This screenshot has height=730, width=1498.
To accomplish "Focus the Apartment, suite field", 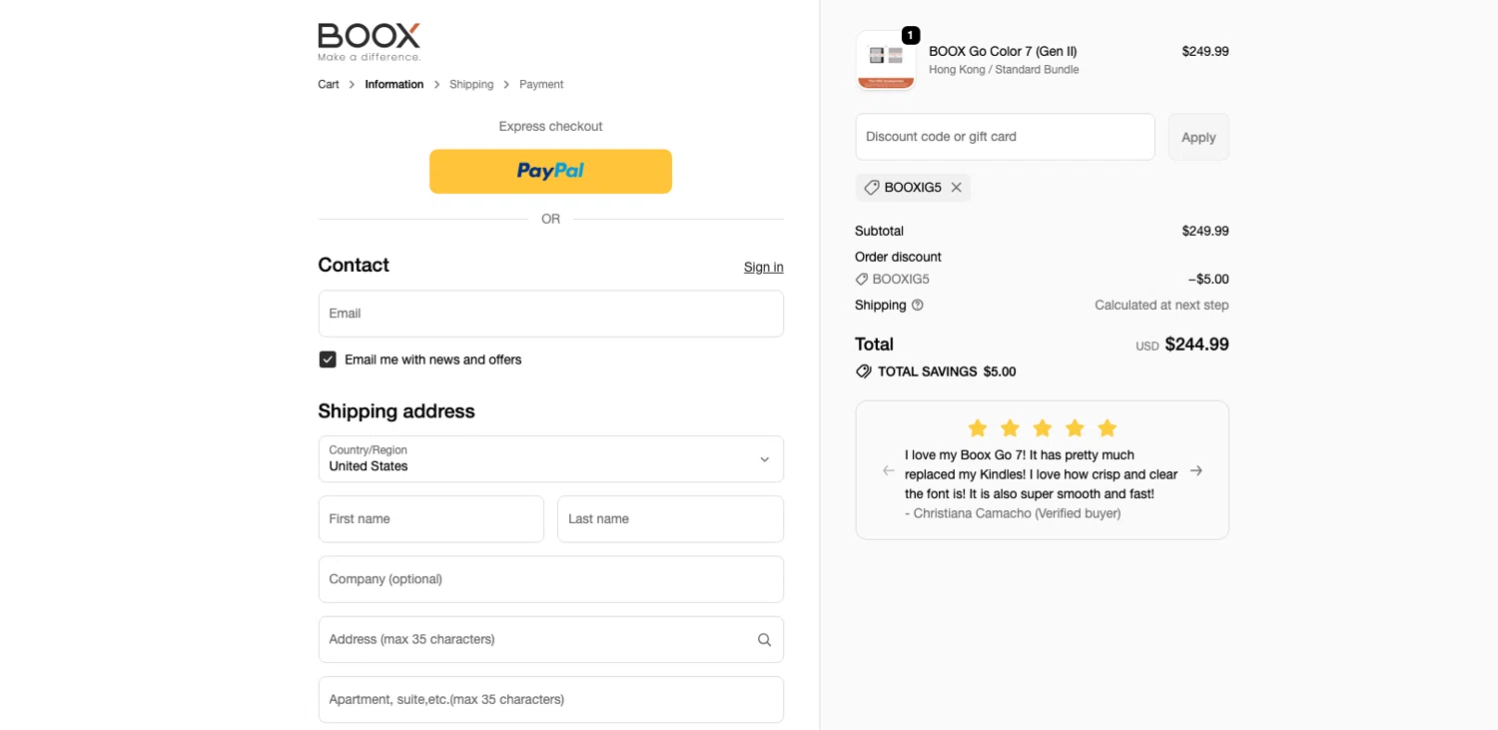I will point(551,699).
